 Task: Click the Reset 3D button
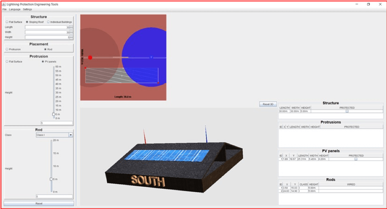[268, 104]
